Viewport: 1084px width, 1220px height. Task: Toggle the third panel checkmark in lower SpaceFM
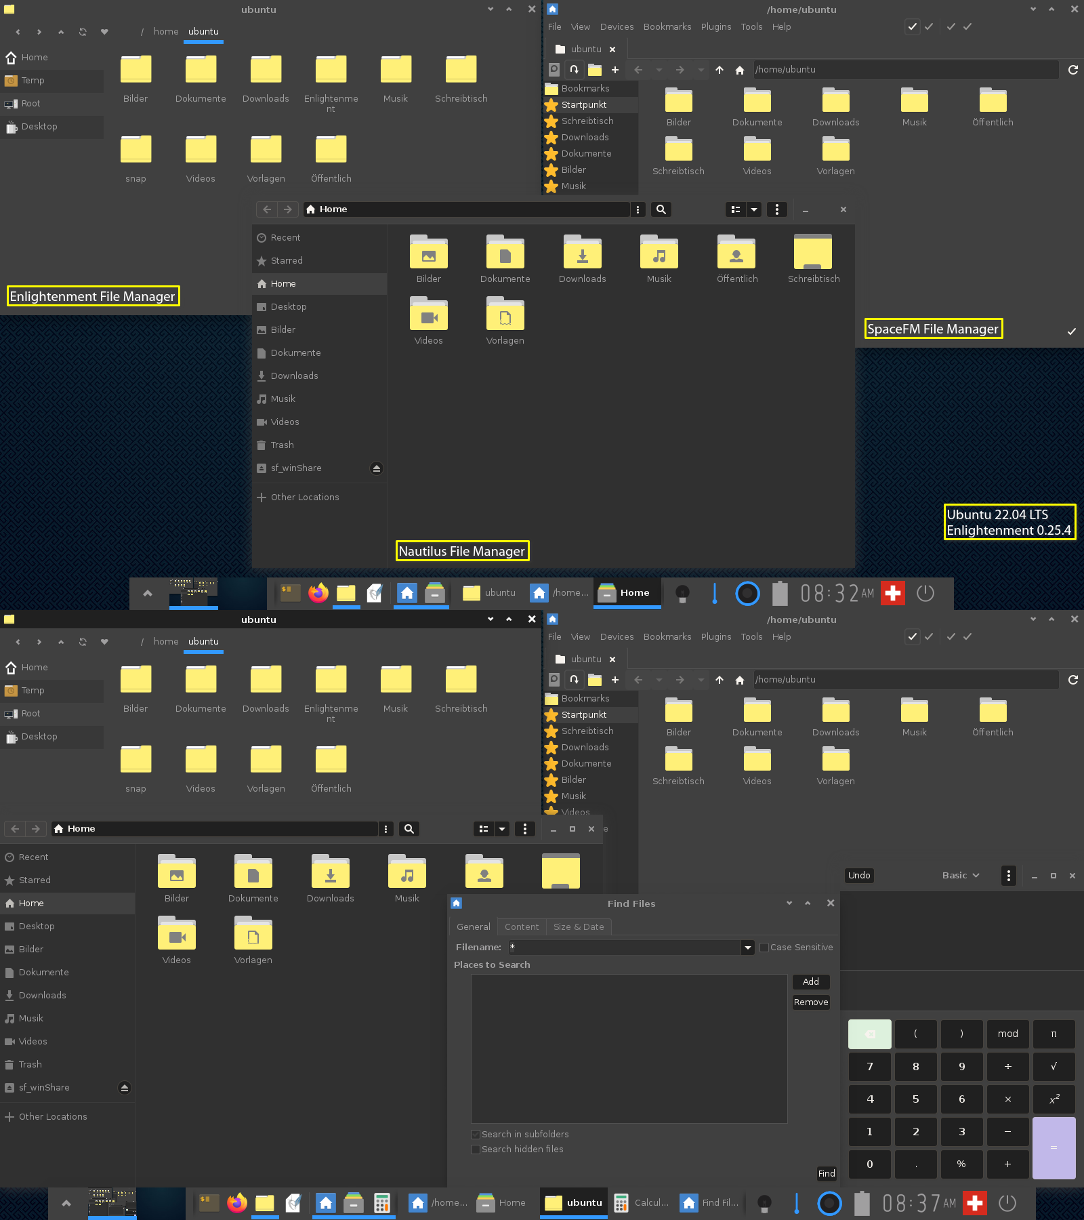(951, 637)
